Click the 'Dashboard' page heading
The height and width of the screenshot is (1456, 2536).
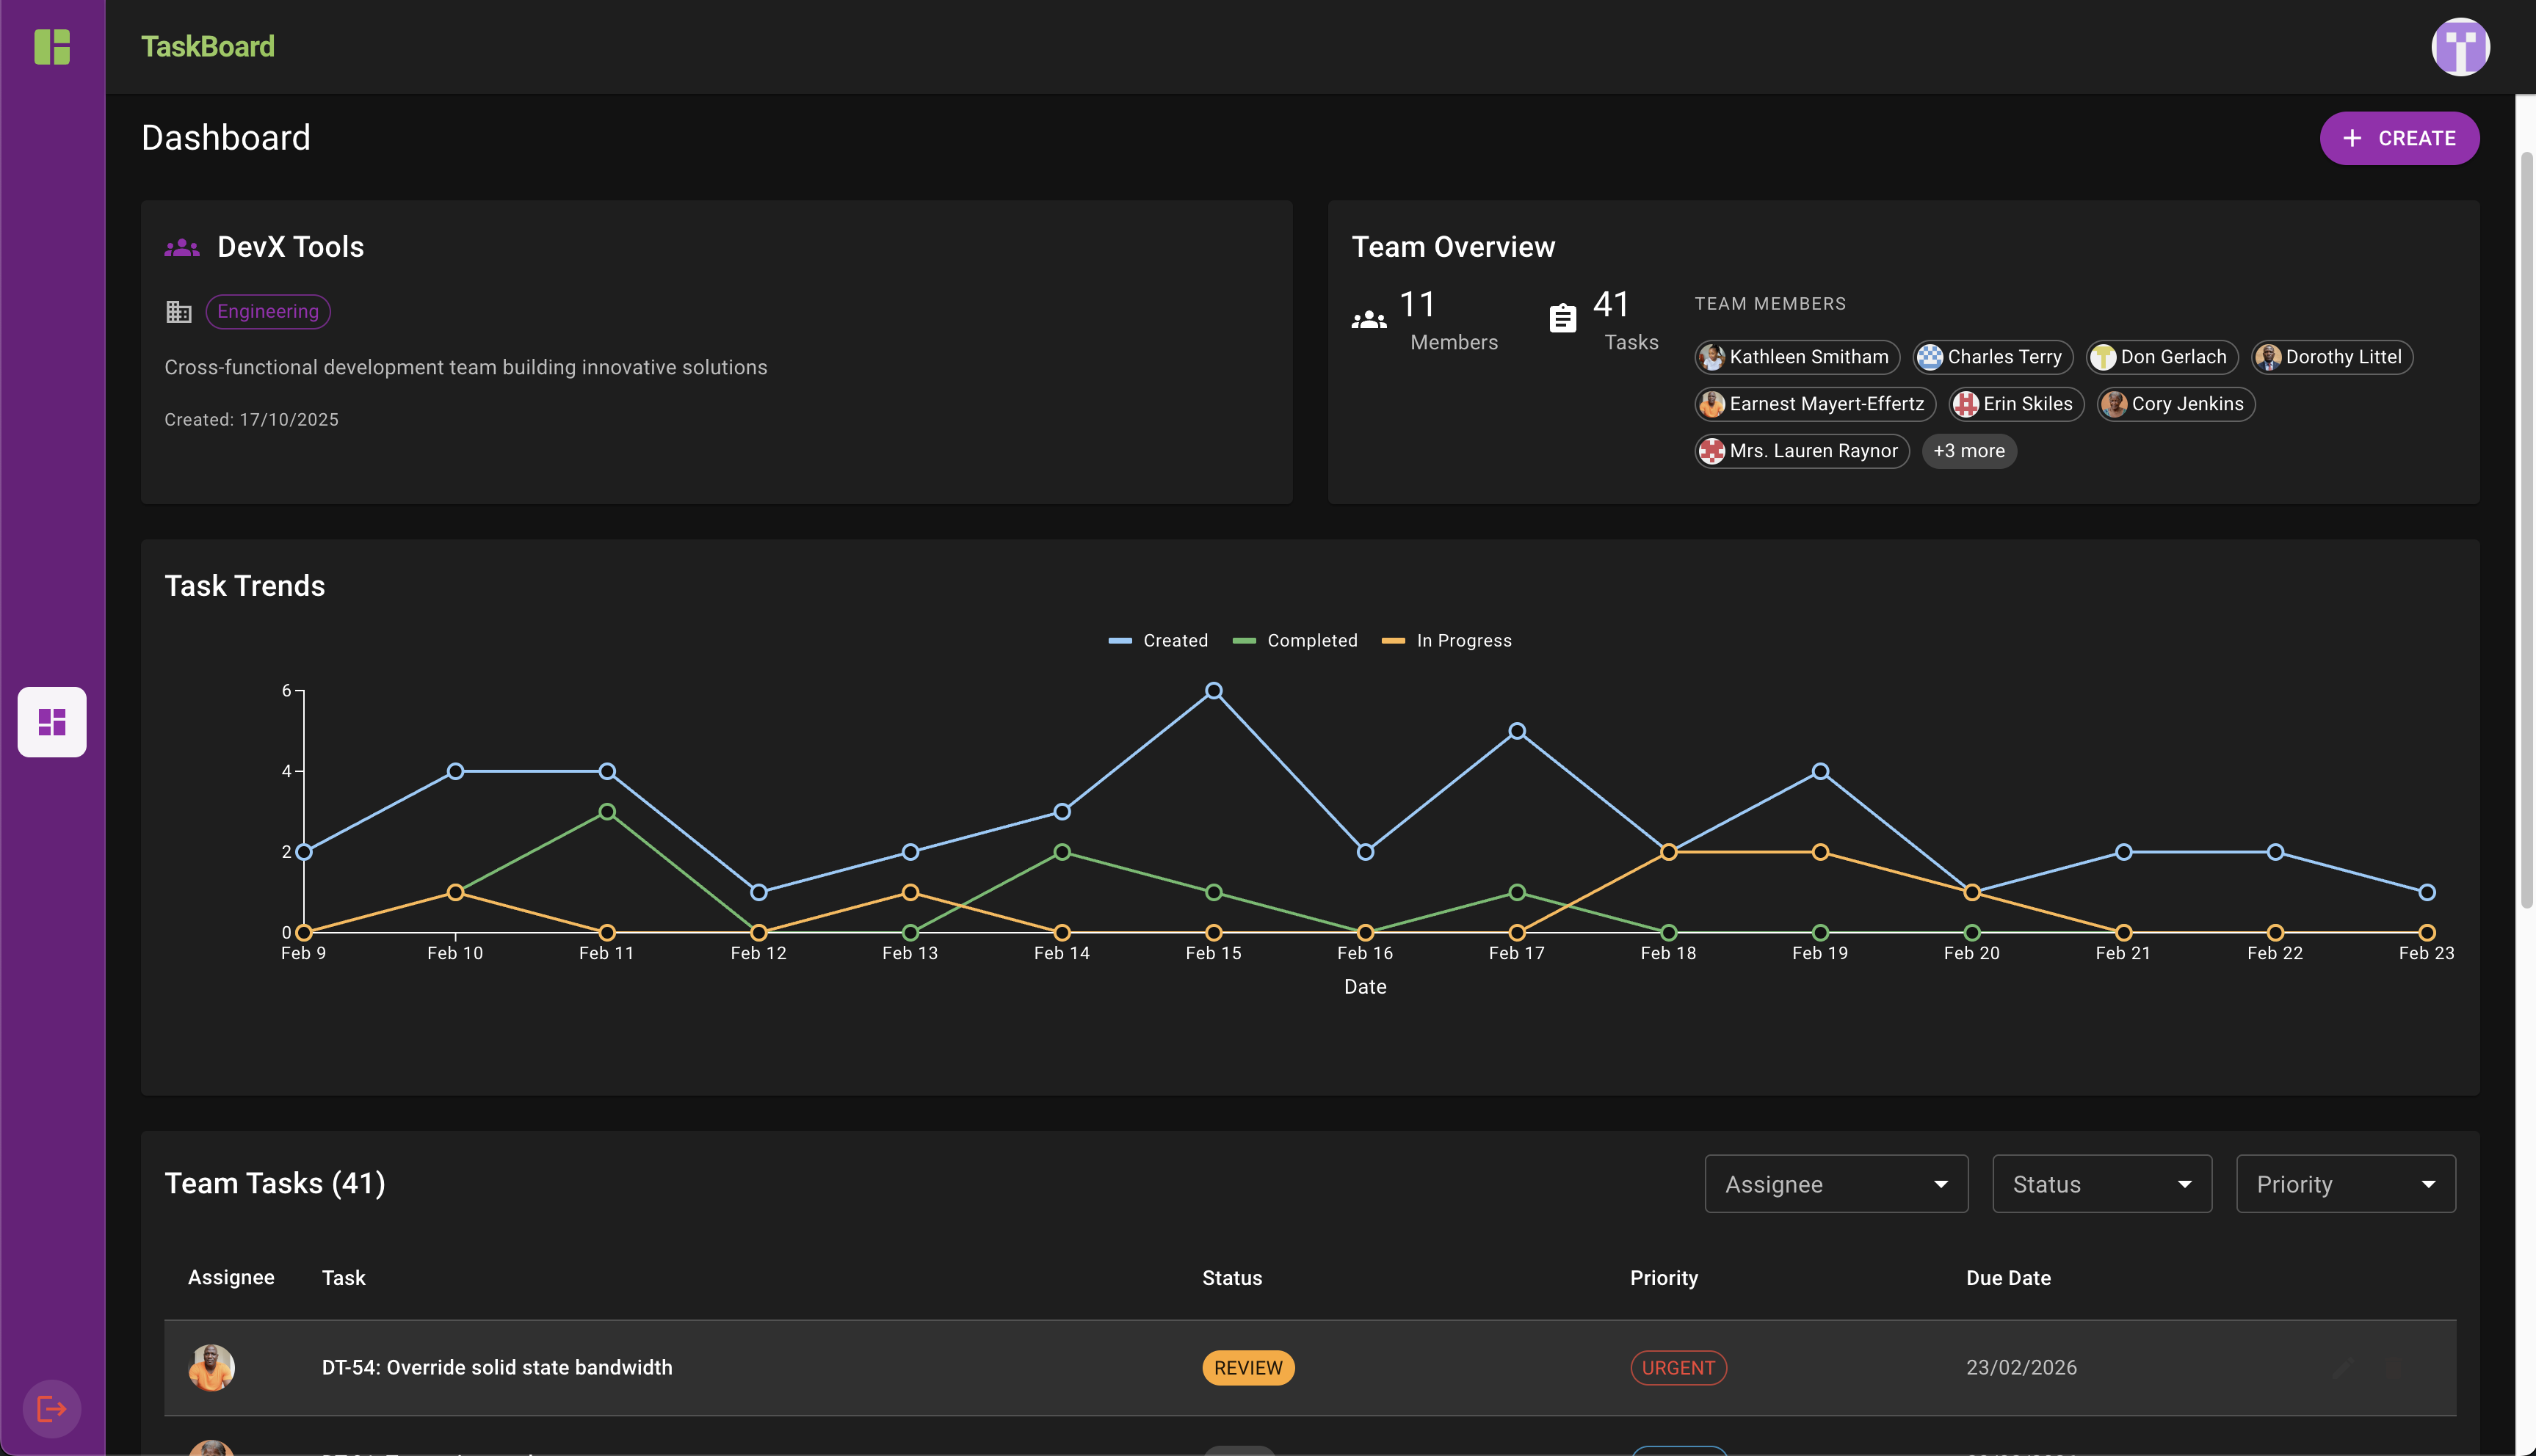(x=226, y=138)
